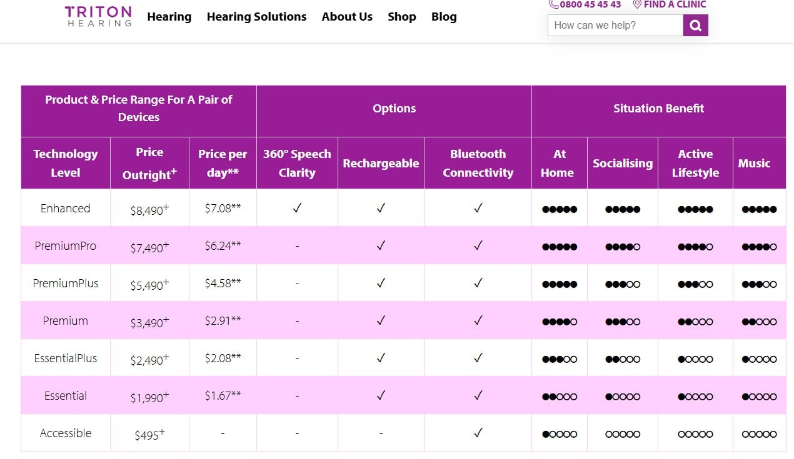
Task: Select the PremiumPlus row label
Action: tap(66, 283)
